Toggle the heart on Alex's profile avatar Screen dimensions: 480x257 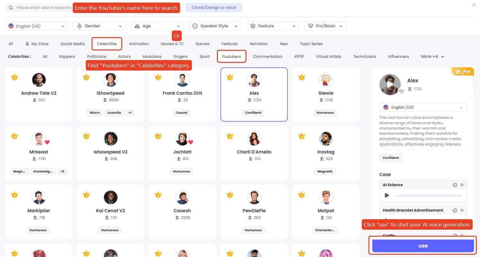point(402,91)
